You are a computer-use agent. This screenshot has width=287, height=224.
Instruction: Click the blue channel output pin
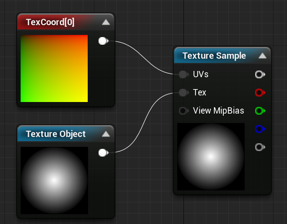(260, 129)
